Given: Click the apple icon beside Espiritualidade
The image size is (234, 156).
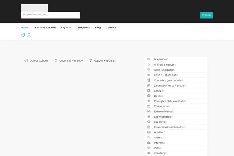Looking at the screenshot, I should [149, 117].
